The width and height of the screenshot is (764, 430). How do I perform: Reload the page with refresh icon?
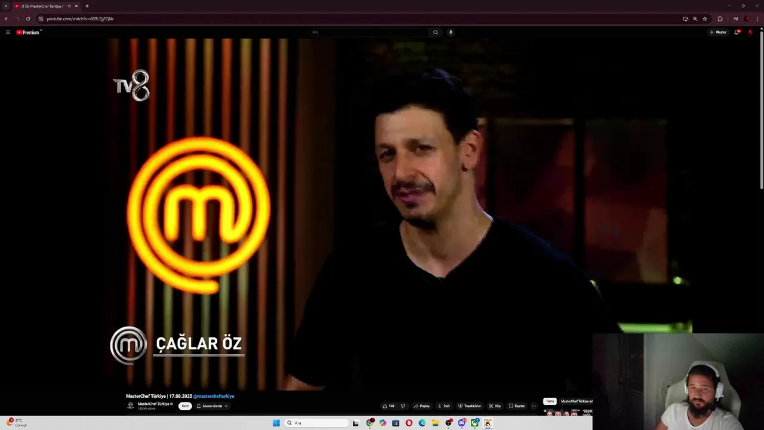tap(28, 19)
